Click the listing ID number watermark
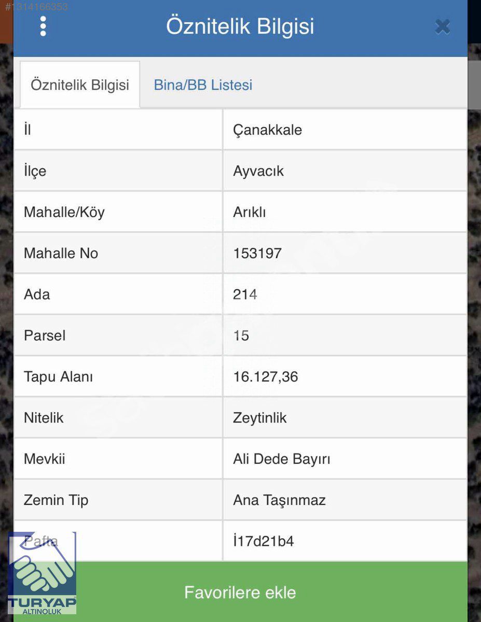Viewport: 481px width, 622px height. coord(36,7)
